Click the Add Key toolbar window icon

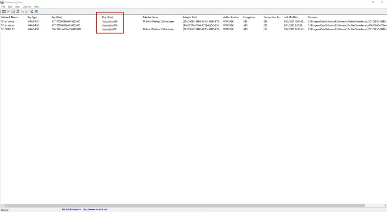pos(4,11)
